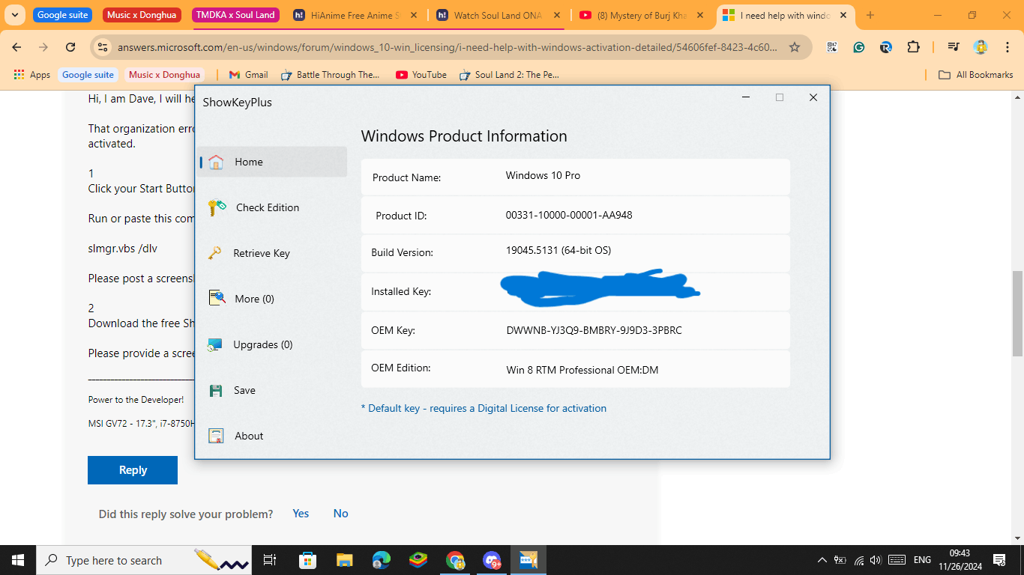This screenshot has width=1024, height=575.
Task: Click the QR code extension icon
Action: pyautogui.click(x=832, y=47)
